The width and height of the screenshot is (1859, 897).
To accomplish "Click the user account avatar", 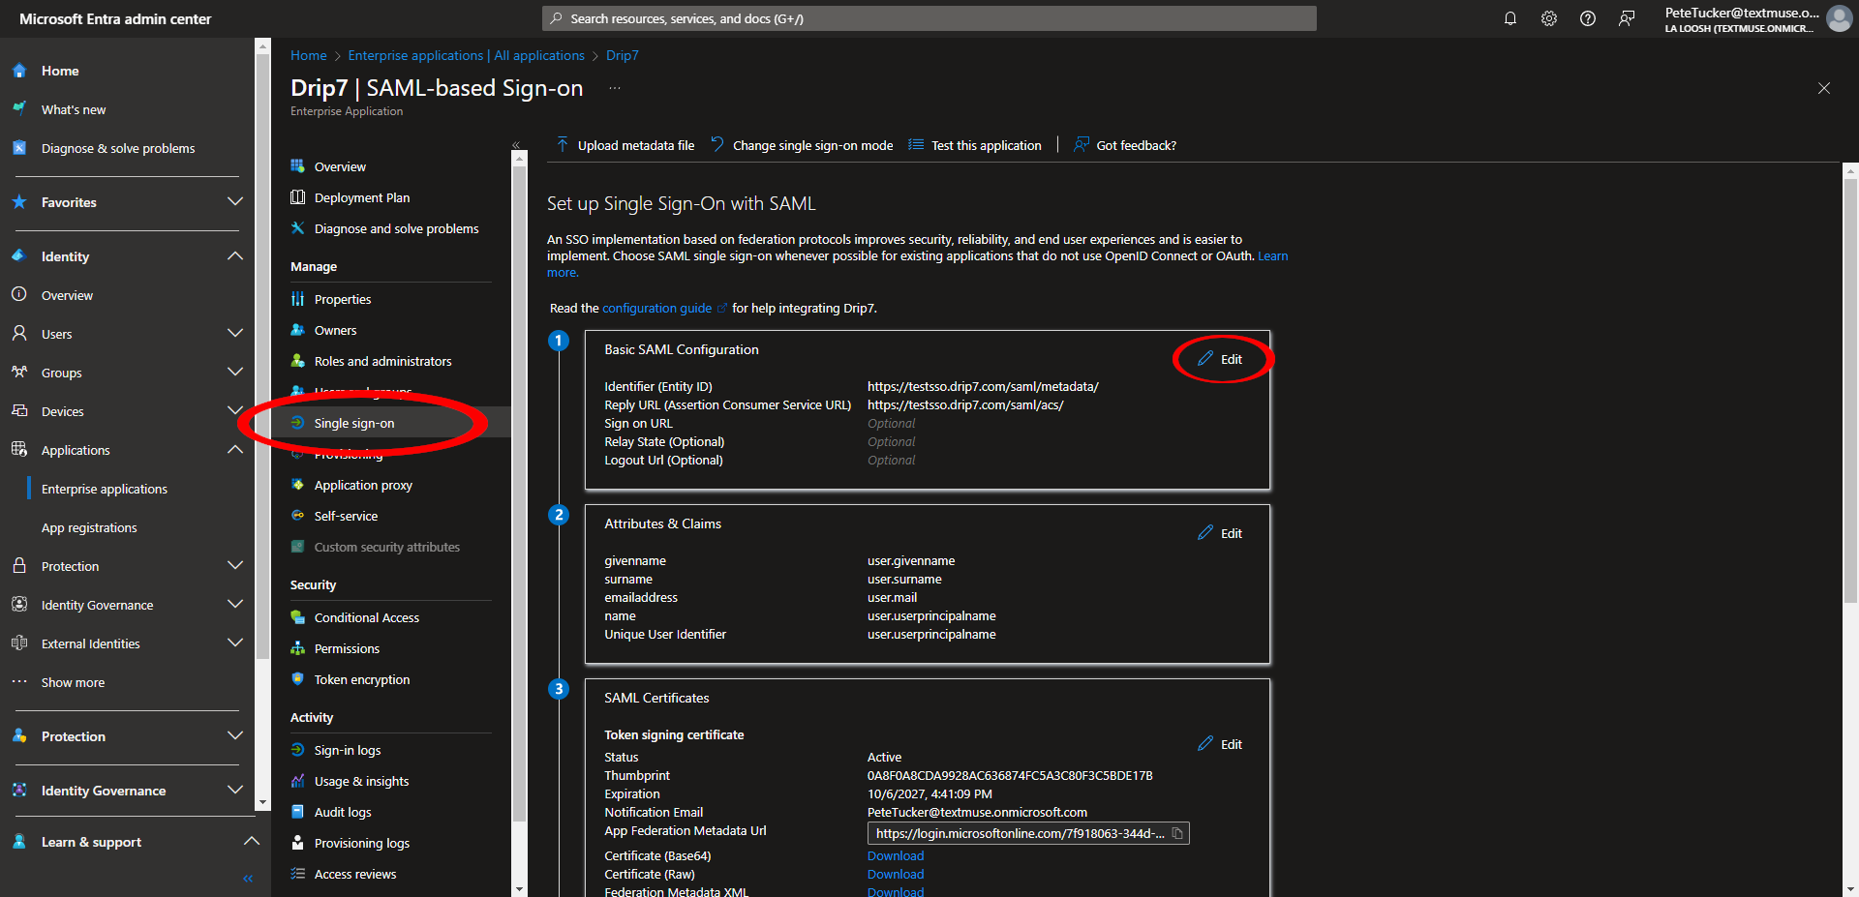I will (1839, 18).
